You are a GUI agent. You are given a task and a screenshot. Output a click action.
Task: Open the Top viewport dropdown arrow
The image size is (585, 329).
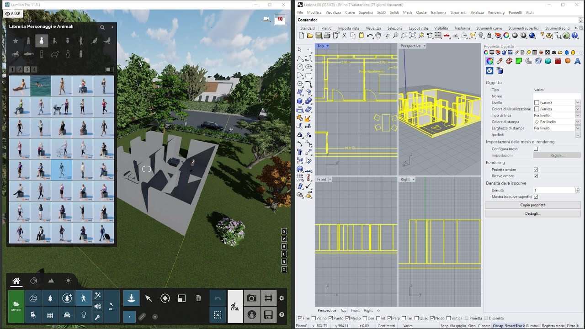coord(327,46)
